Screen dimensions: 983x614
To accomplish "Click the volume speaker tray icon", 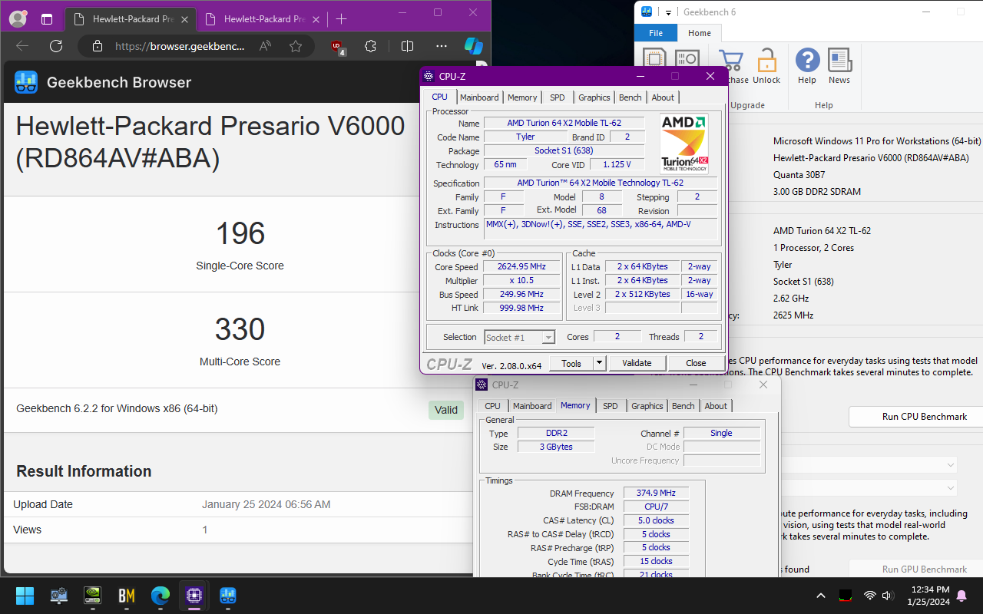I will pyautogui.click(x=888, y=596).
